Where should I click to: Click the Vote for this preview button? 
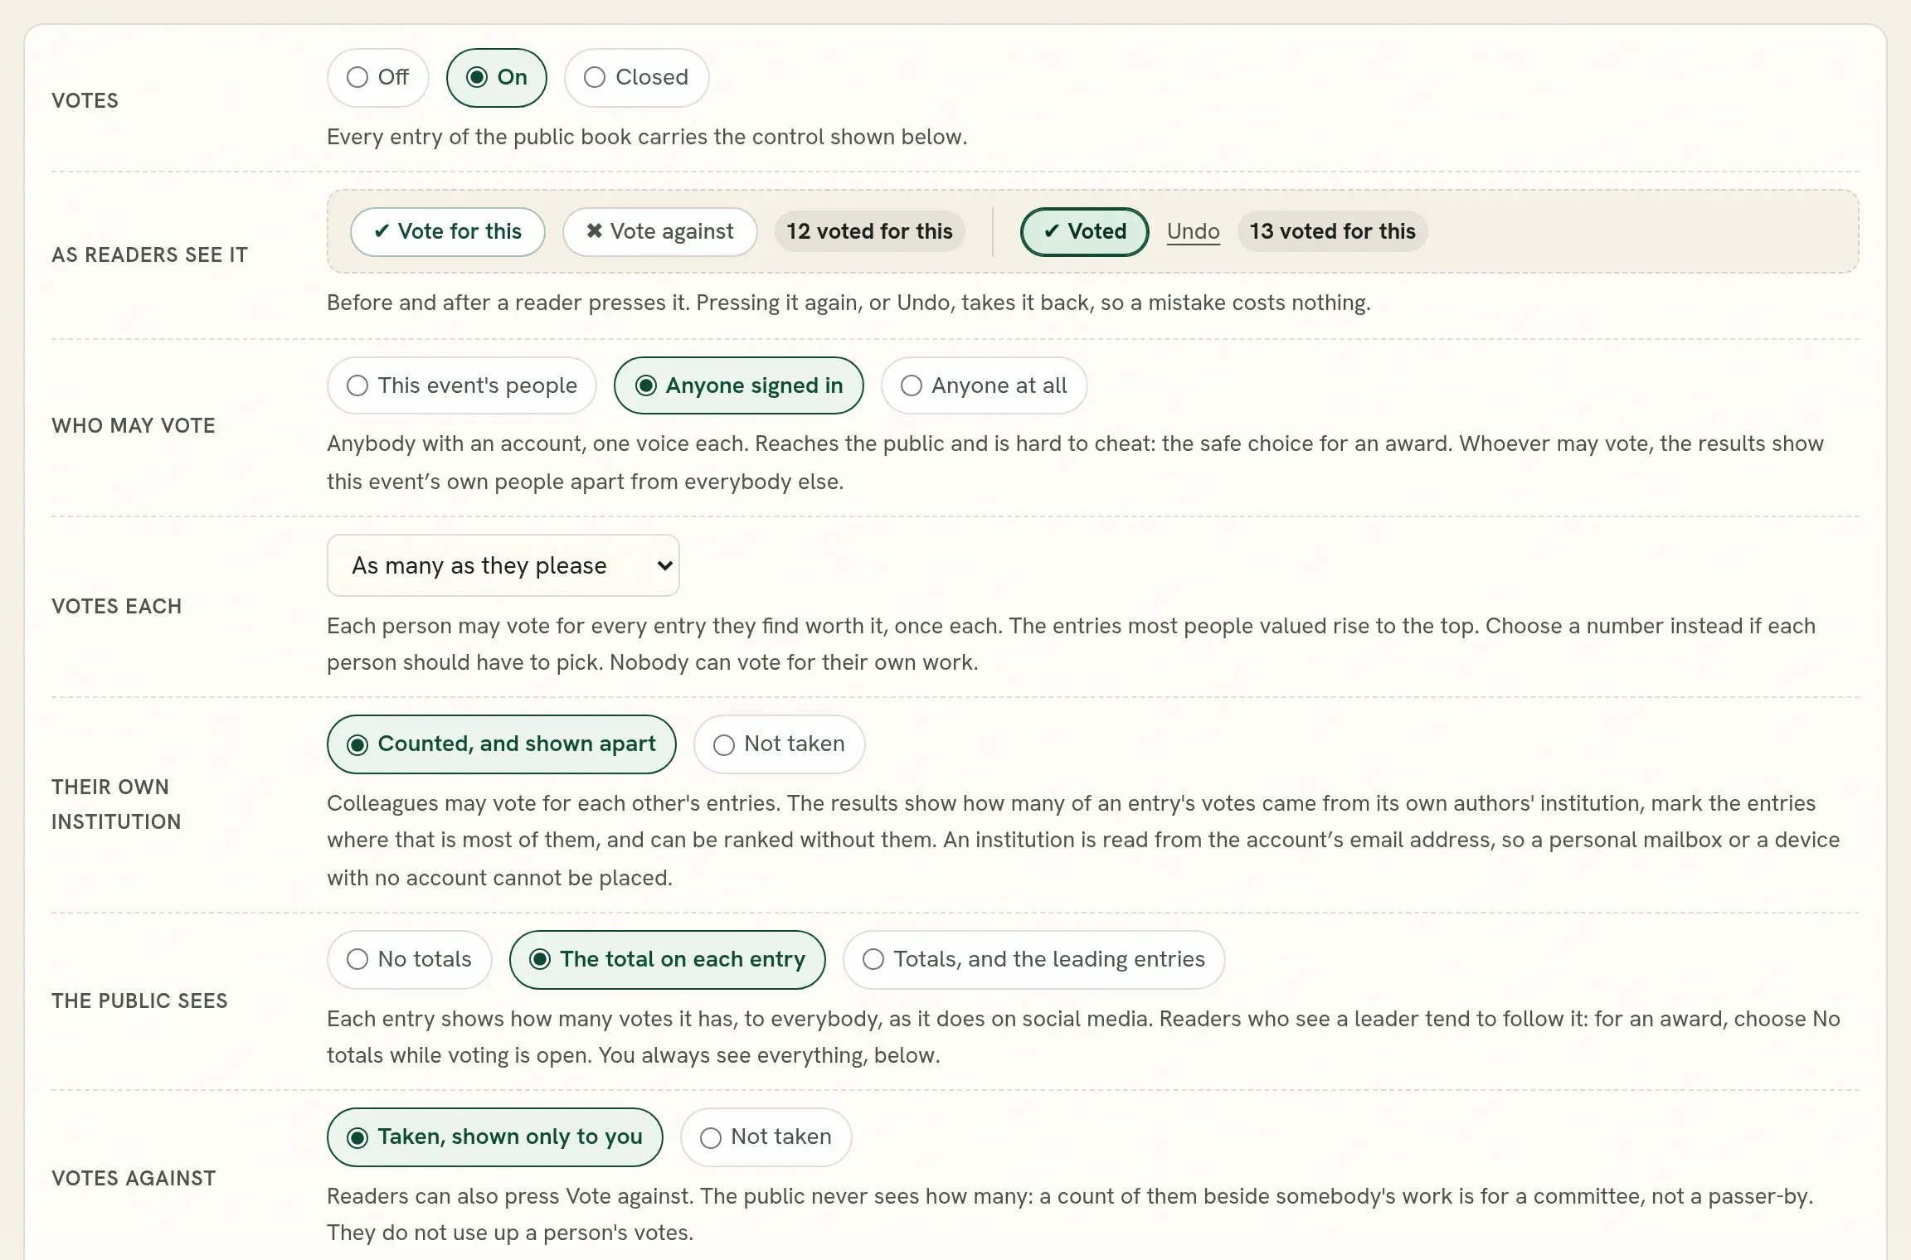click(x=448, y=232)
